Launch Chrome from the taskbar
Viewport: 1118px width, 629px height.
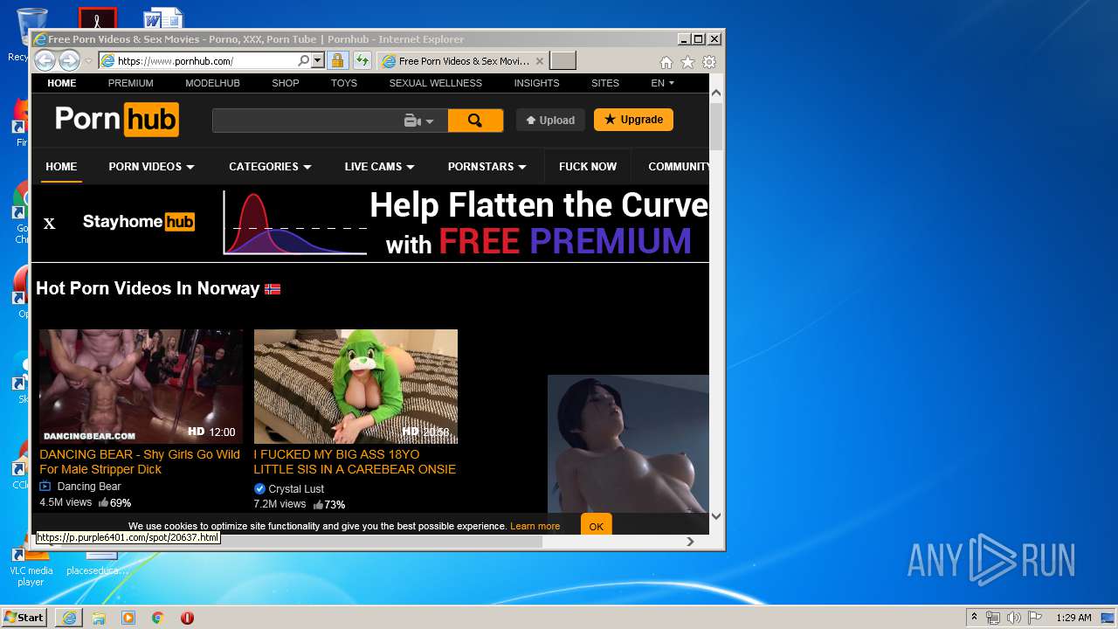click(158, 618)
